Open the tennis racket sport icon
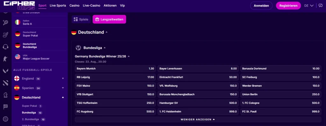This screenshot has width=326, height=126. click(x=5, y=22)
